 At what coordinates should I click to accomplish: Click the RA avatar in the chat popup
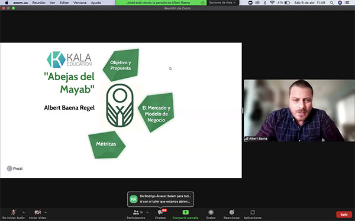(134, 199)
